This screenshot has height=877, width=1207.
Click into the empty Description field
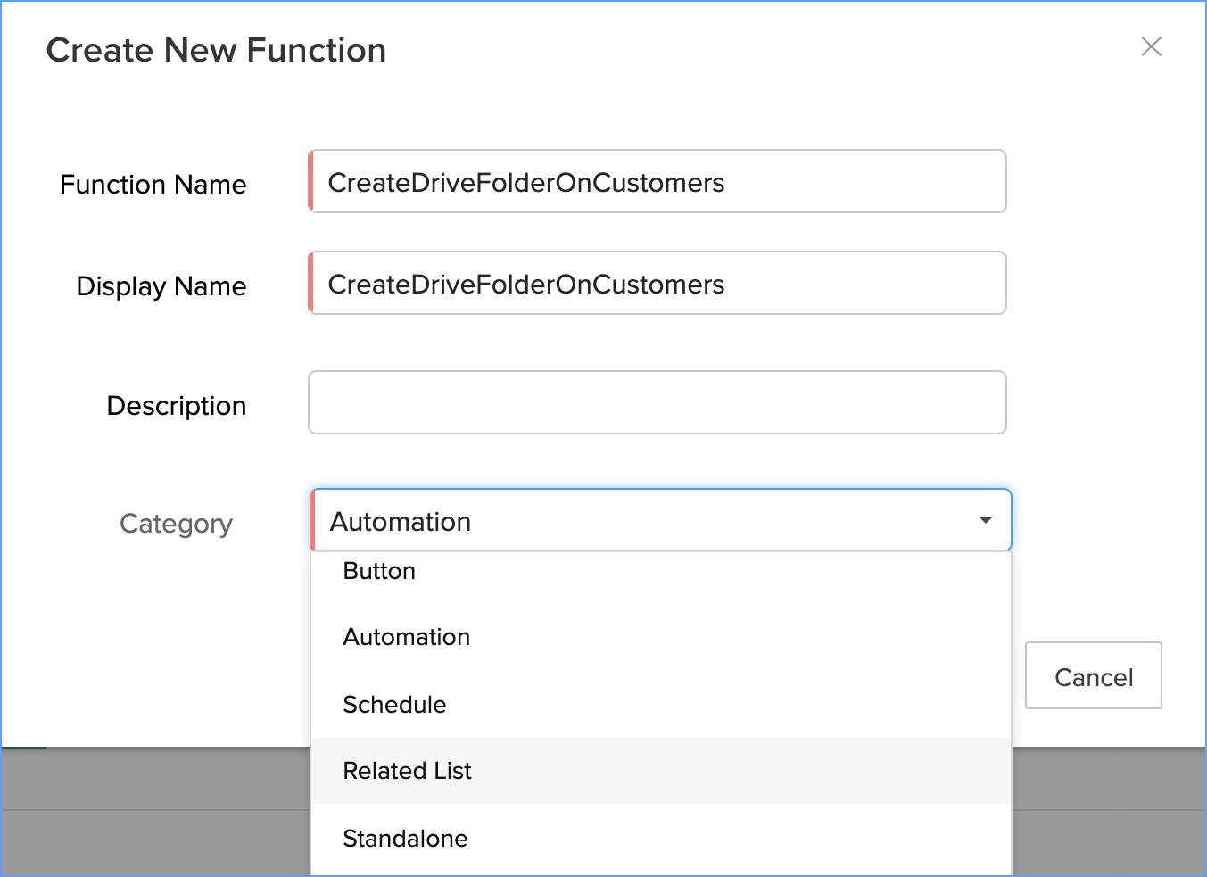(x=658, y=403)
